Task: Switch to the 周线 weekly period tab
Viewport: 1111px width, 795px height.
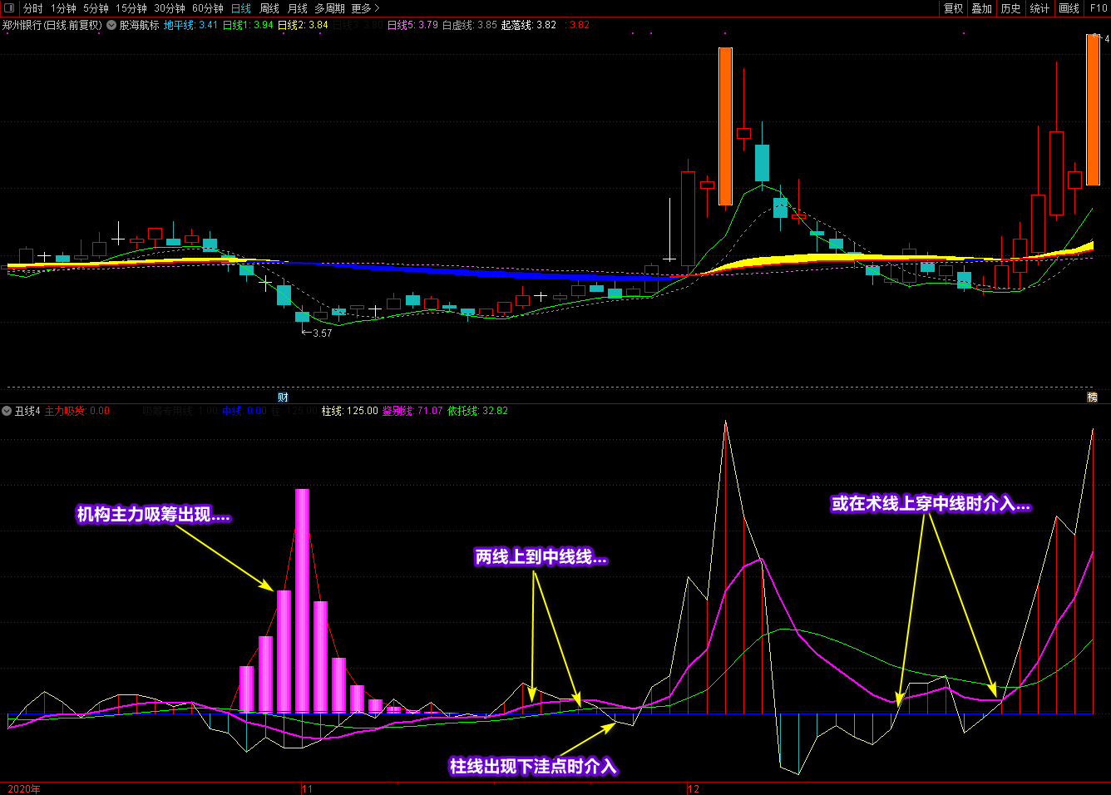Action: [x=269, y=8]
